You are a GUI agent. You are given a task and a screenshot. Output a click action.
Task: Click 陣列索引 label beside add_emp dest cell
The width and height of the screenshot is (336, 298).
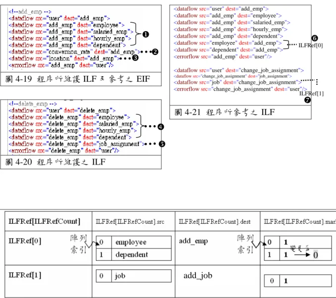coord(245,244)
